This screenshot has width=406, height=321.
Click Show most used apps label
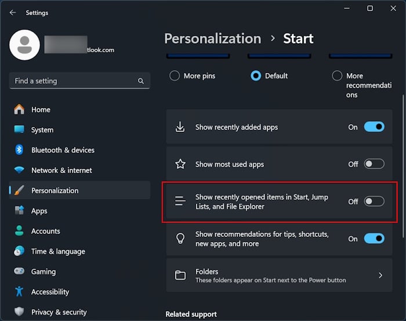click(x=230, y=164)
